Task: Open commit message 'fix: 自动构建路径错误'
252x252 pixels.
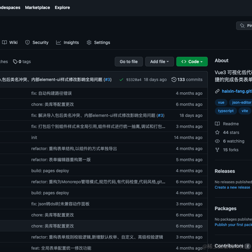Action: click(x=51, y=93)
